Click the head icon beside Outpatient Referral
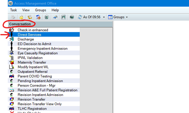189x113 pixels. 12,72
